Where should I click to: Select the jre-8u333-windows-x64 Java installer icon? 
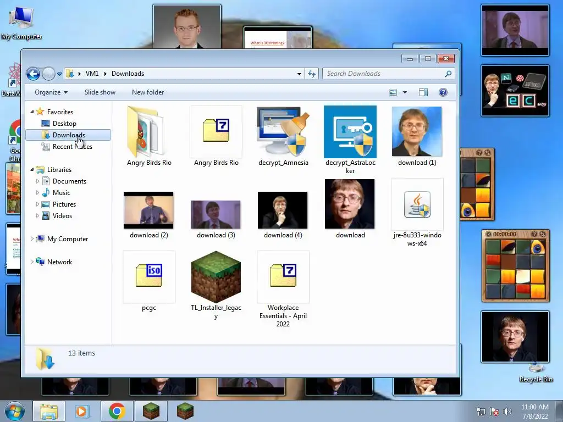point(417,204)
